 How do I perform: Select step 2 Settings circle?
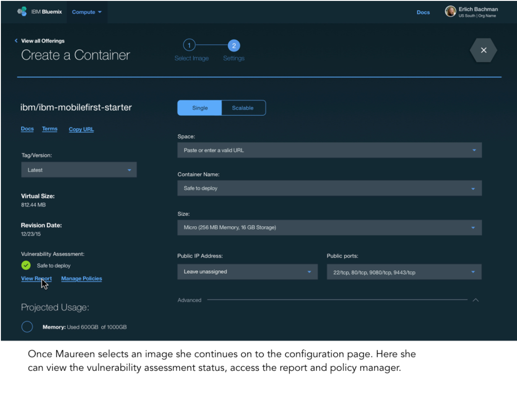tap(234, 45)
